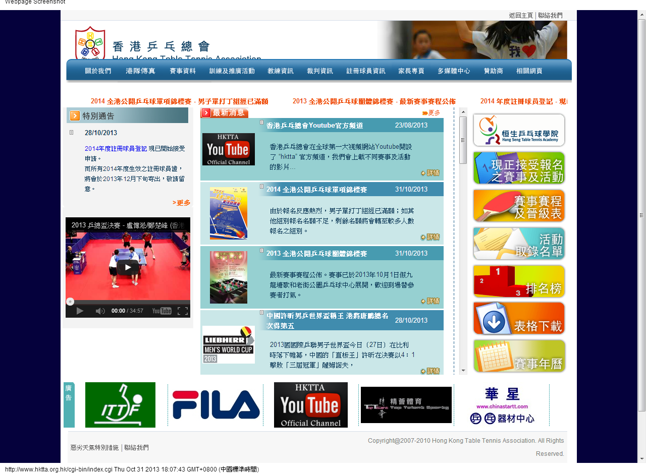646x473 pixels.
Task: Click the FILA sponsor logo
Action: pyautogui.click(x=216, y=405)
